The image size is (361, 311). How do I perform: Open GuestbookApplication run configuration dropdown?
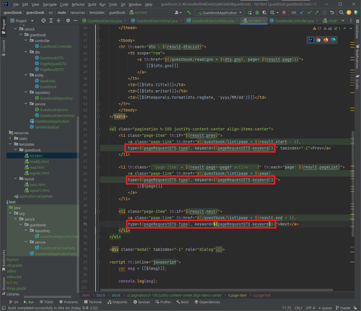(219, 12)
